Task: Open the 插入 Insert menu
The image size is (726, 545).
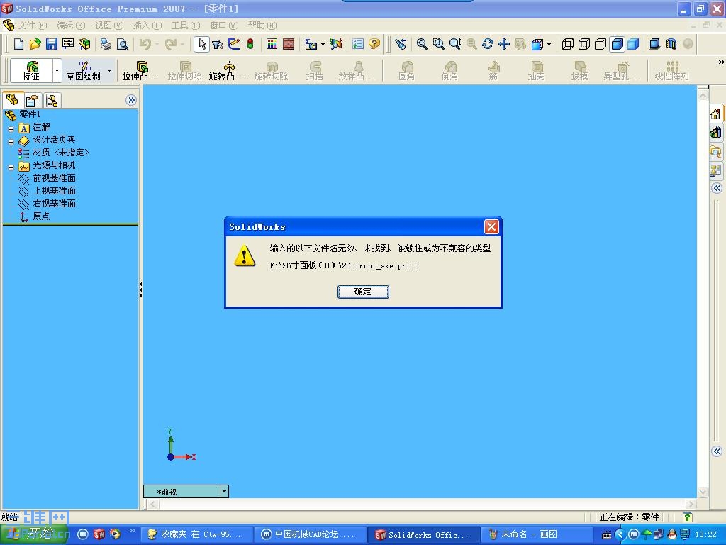Action: click(147, 26)
